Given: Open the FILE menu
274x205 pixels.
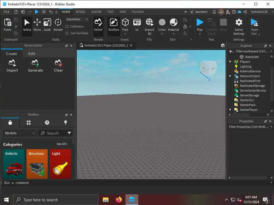Looking at the screenshot, I should (7, 12).
